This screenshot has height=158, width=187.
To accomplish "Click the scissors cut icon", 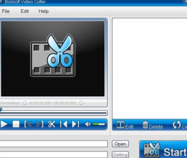I will [52, 124].
